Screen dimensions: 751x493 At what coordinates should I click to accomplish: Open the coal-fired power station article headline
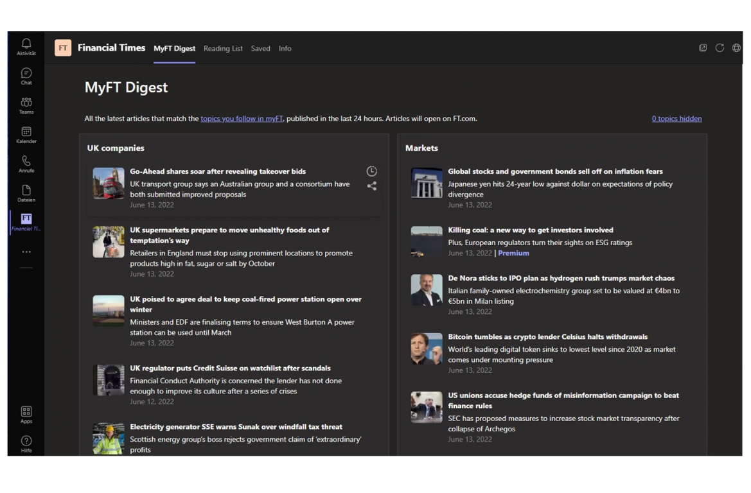pyautogui.click(x=245, y=304)
